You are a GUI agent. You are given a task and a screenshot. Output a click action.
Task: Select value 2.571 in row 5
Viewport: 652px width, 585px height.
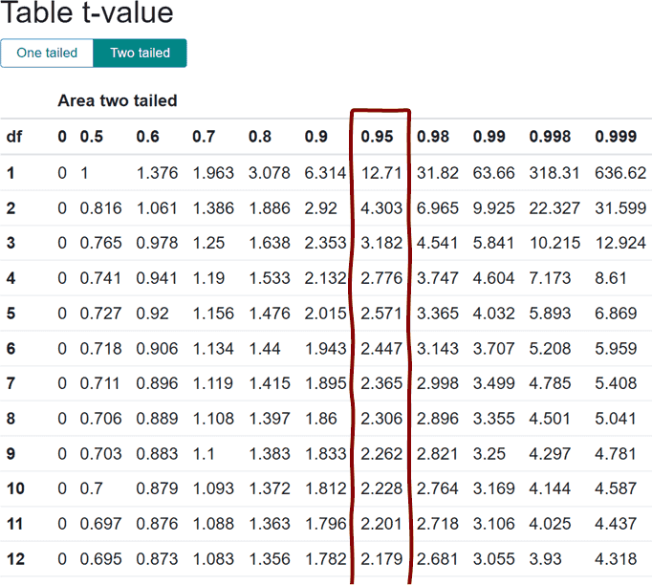coord(381,314)
